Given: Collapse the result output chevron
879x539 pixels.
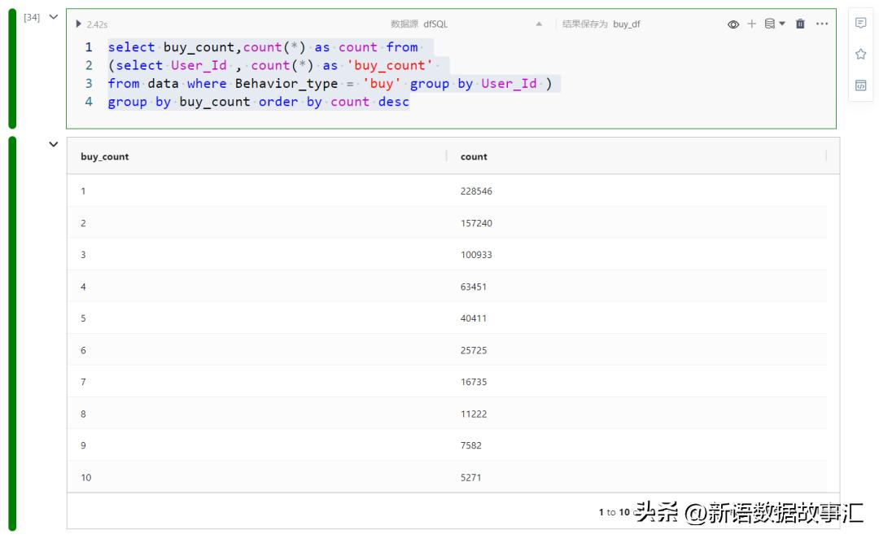Looking at the screenshot, I should 54,145.
